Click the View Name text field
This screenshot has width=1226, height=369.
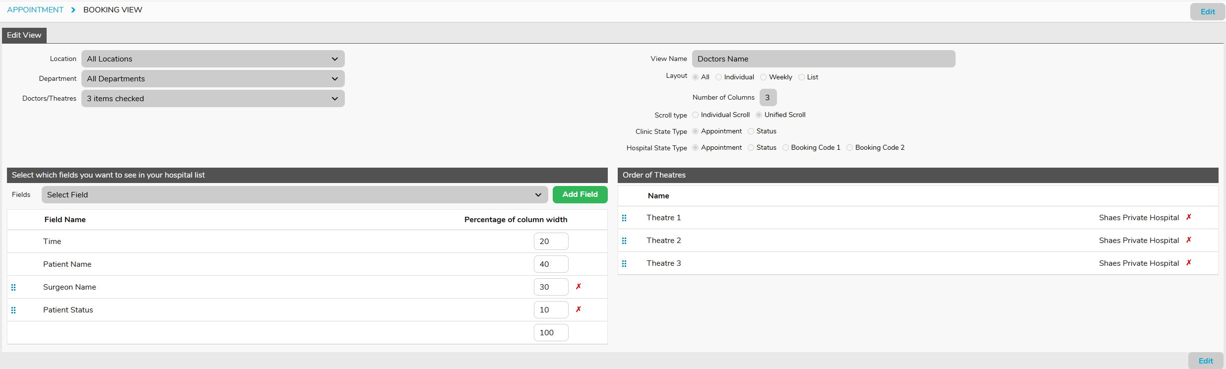click(x=823, y=59)
